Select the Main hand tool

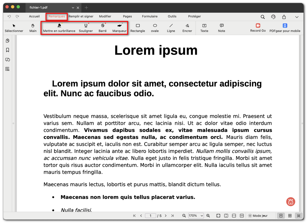[33, 28]
